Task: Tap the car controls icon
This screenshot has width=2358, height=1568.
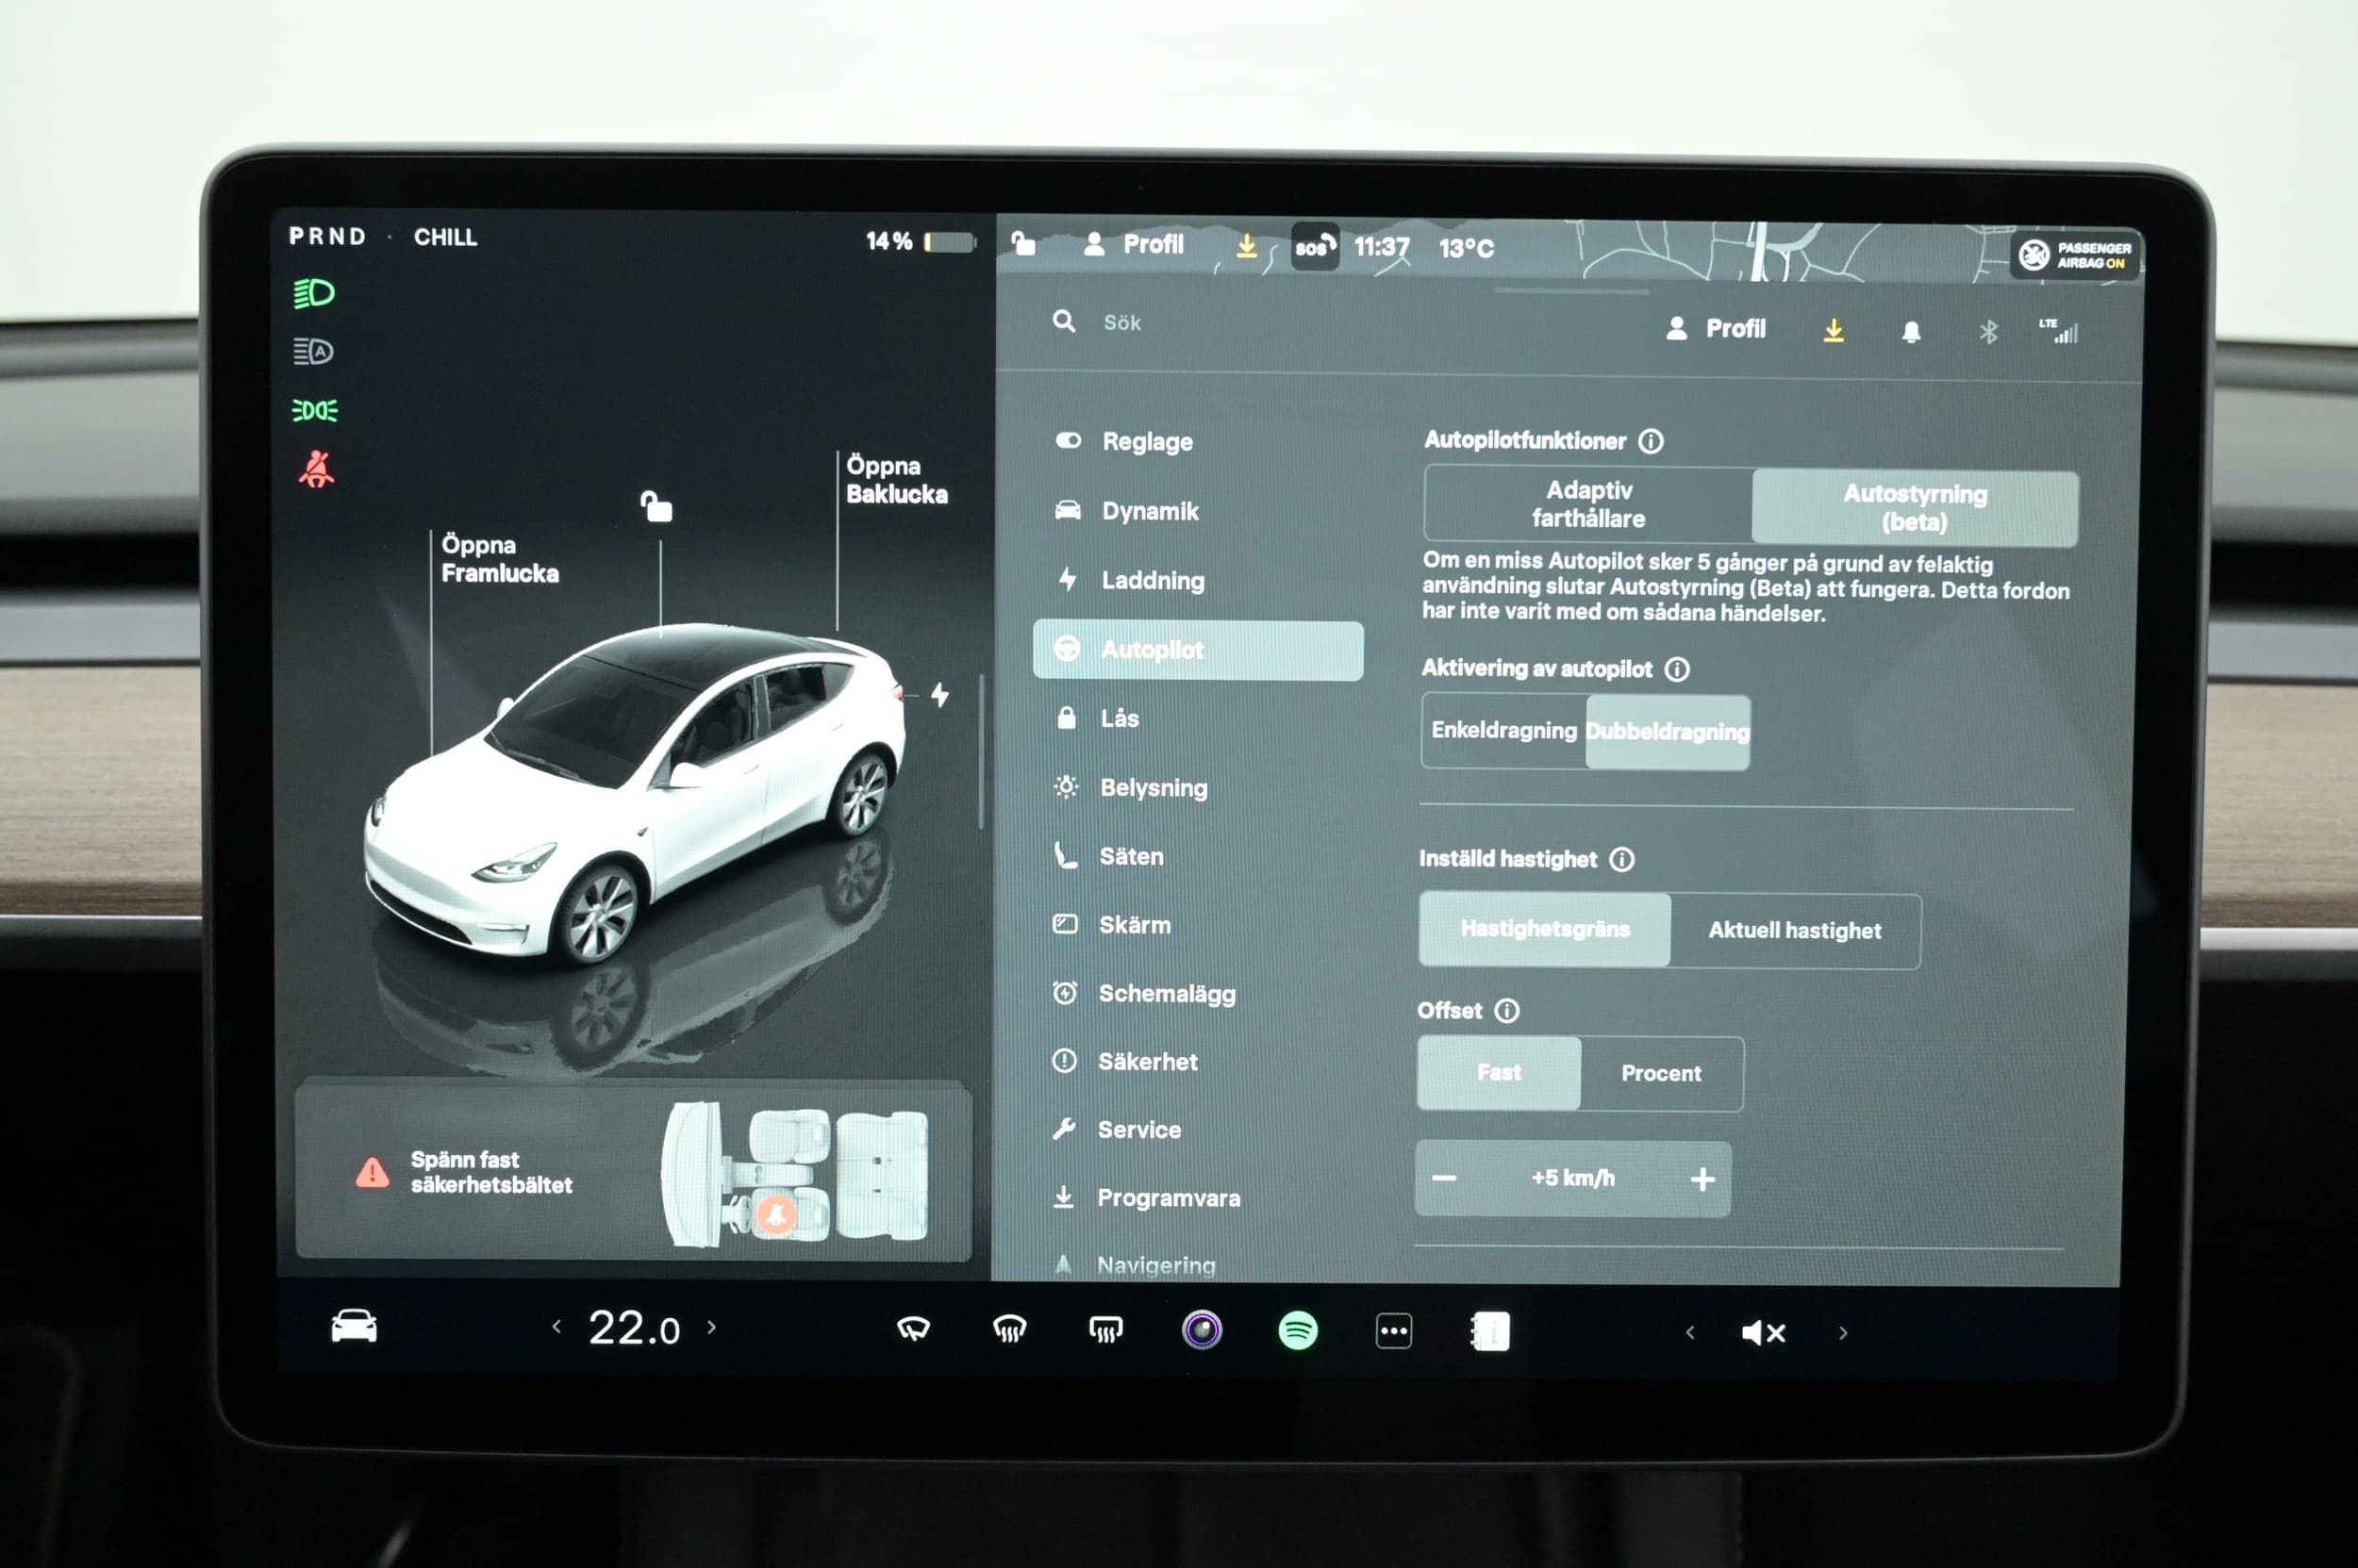Action: coord(354,1327)
